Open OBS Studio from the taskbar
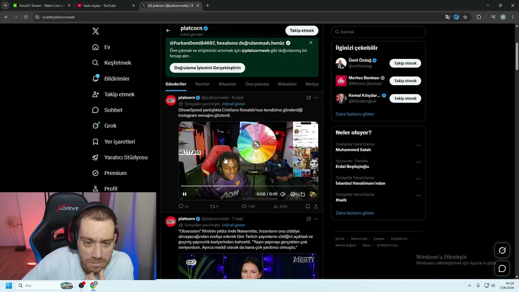Image resolution: width=519 pixels, height=292 pixels. coord(82,286)
